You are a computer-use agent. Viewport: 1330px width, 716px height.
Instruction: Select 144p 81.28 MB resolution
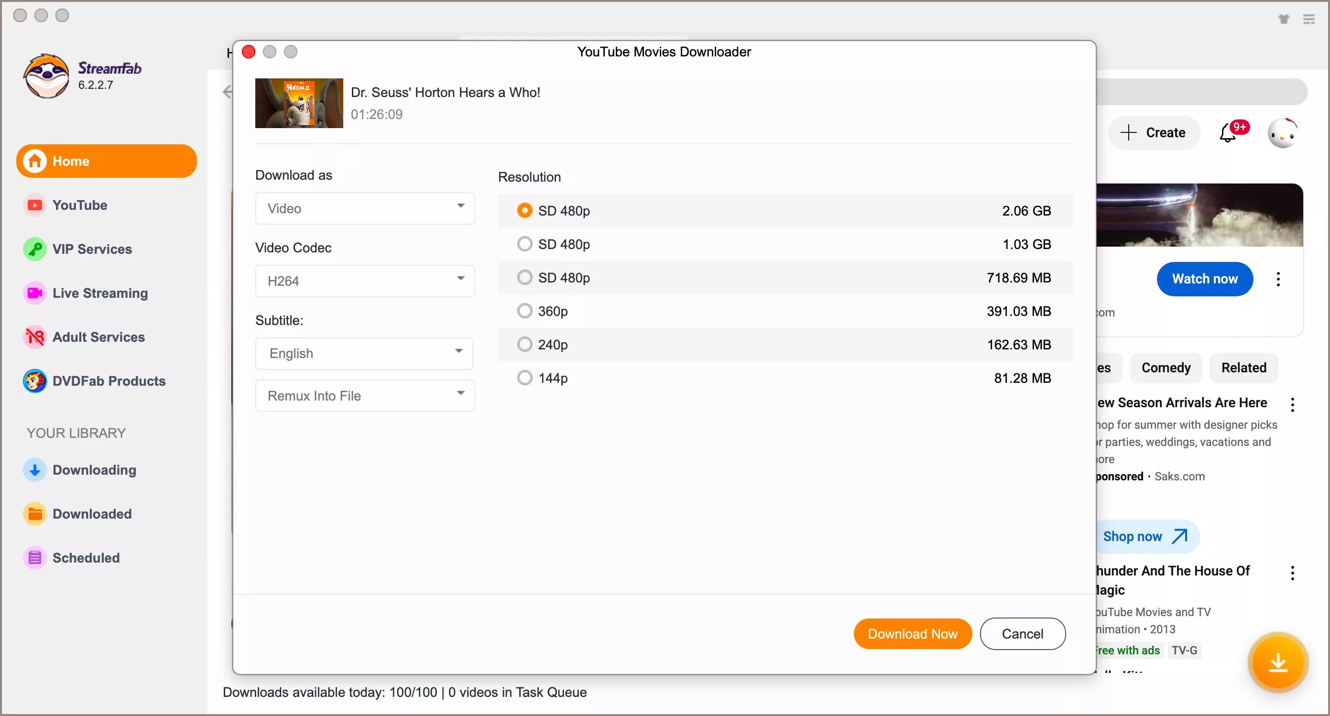pos(785,378)
